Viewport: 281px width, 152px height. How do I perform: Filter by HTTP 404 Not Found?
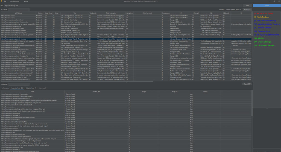(264, 14)
